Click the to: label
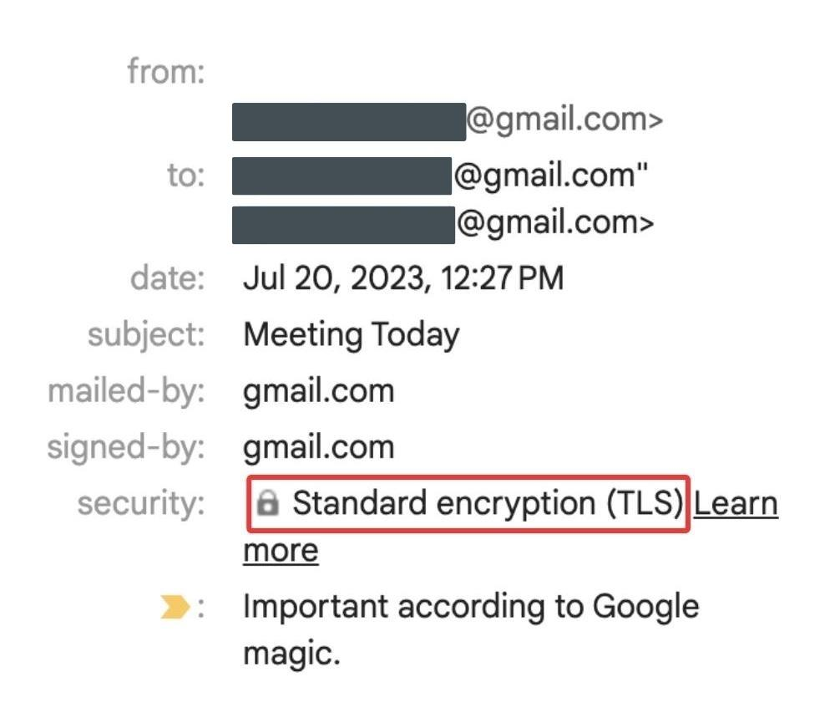 point(186,175)
